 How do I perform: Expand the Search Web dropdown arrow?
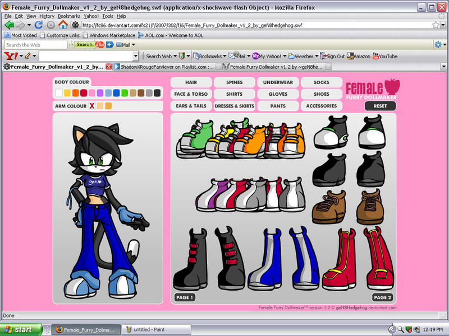point(175,56)
